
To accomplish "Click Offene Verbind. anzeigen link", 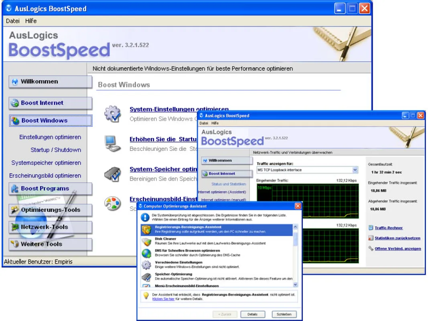I will pyautogui.click(x=398, y=249).
